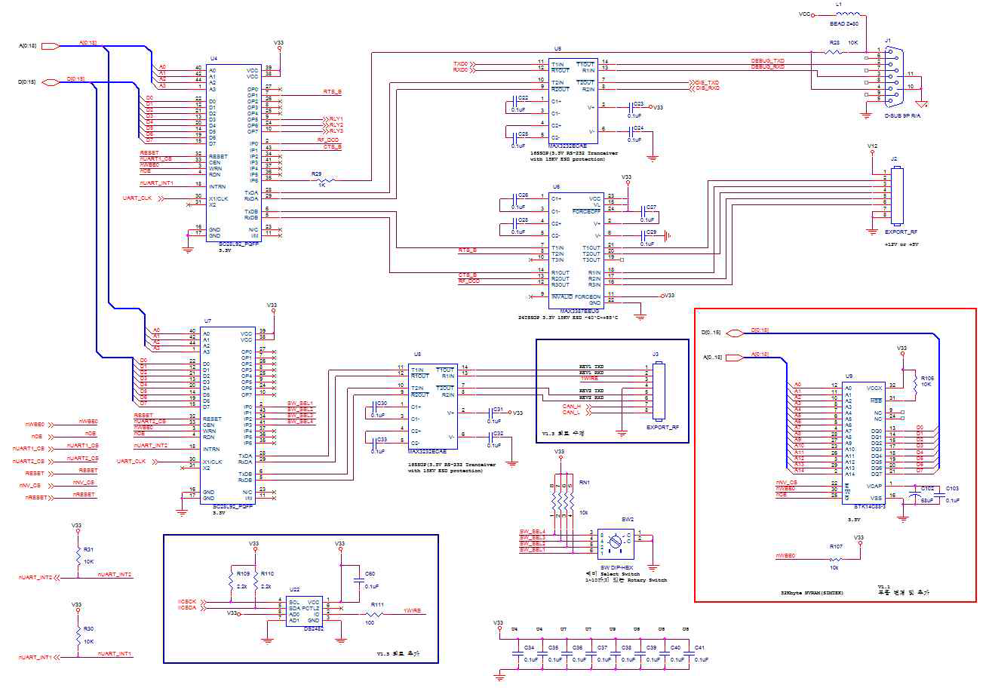
Task: Pick the R31 pull-up resistor symbol
Action: [78, 557]
